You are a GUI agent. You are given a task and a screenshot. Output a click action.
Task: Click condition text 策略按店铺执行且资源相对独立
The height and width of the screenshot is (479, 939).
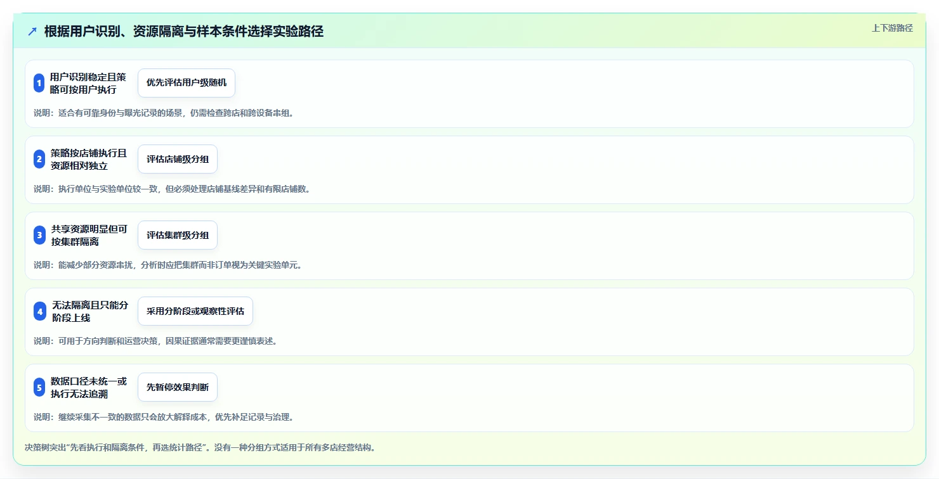coord(89,159)
